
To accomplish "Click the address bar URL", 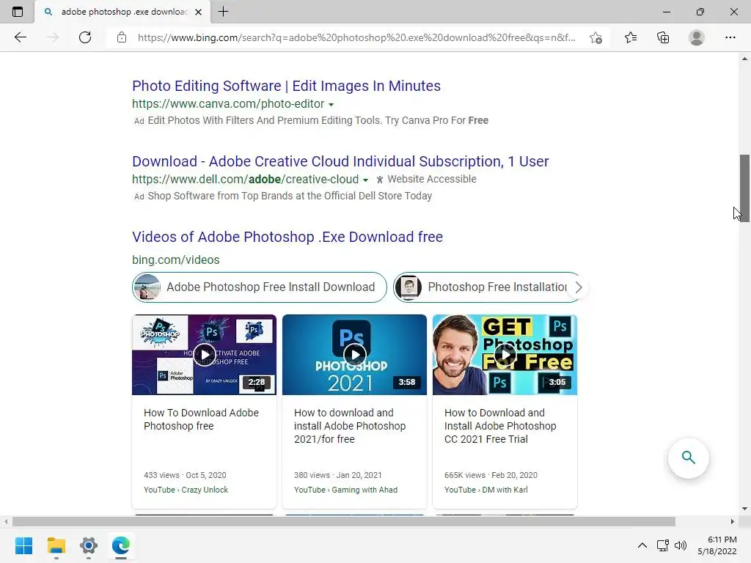I will pyautogui.click(x=356, y=37).
